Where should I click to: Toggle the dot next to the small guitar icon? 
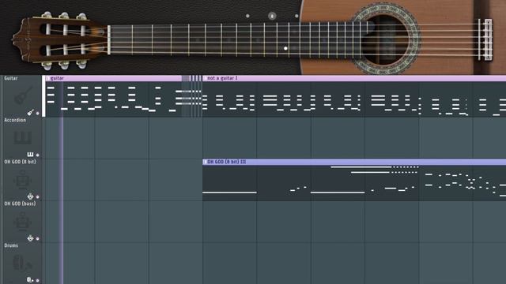point(38,113)
